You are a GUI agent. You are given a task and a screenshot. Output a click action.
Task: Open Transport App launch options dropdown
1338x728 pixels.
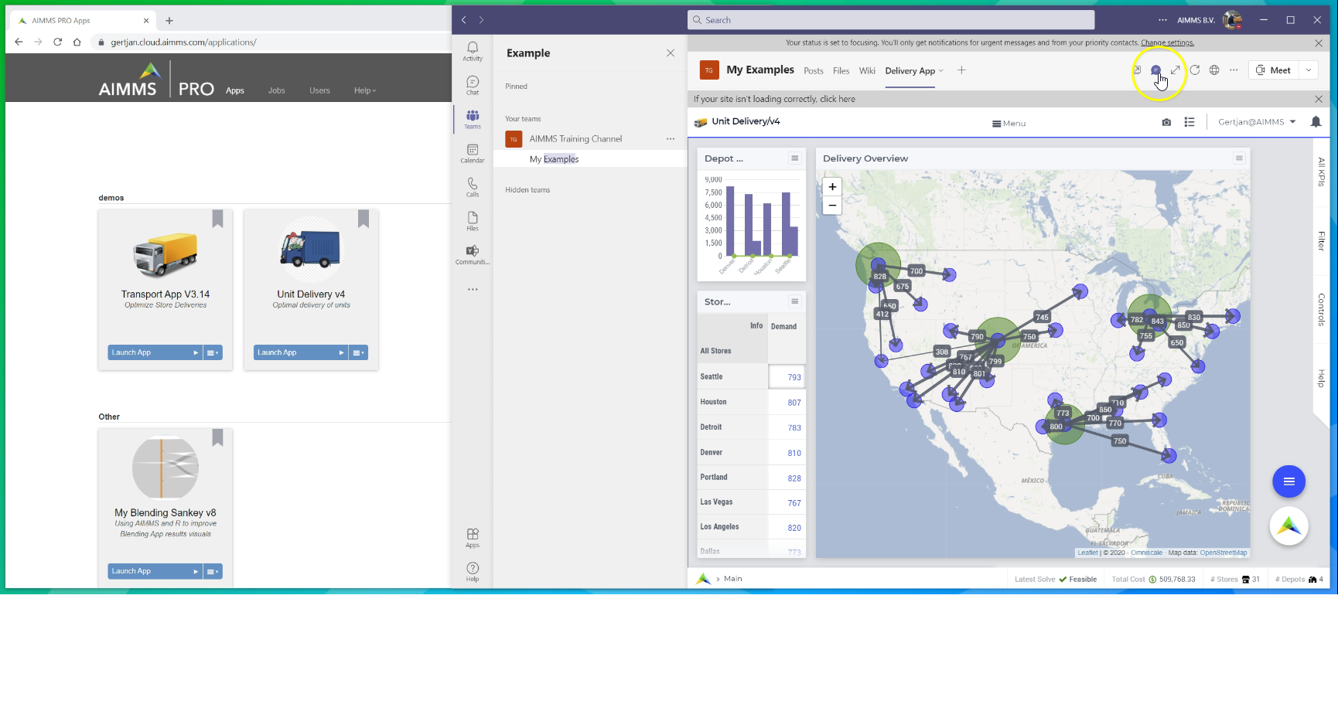click(x=213, y=352)
